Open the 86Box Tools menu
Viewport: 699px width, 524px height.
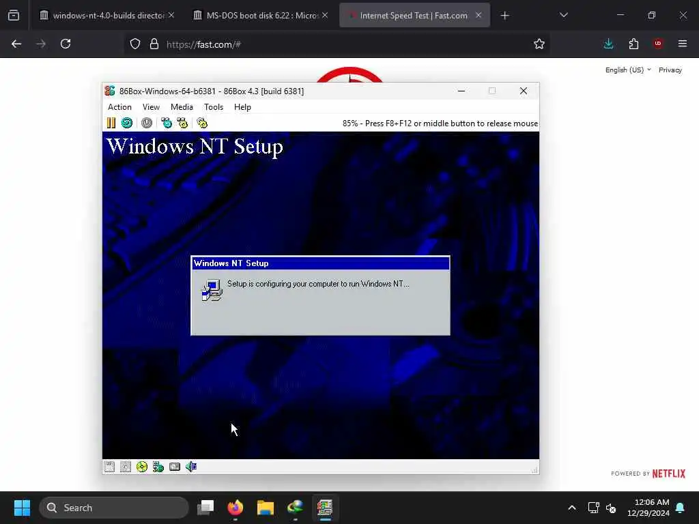(214, 107)
